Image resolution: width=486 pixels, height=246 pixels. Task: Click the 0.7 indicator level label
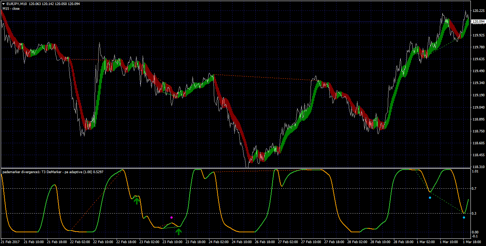click(474, 189)
